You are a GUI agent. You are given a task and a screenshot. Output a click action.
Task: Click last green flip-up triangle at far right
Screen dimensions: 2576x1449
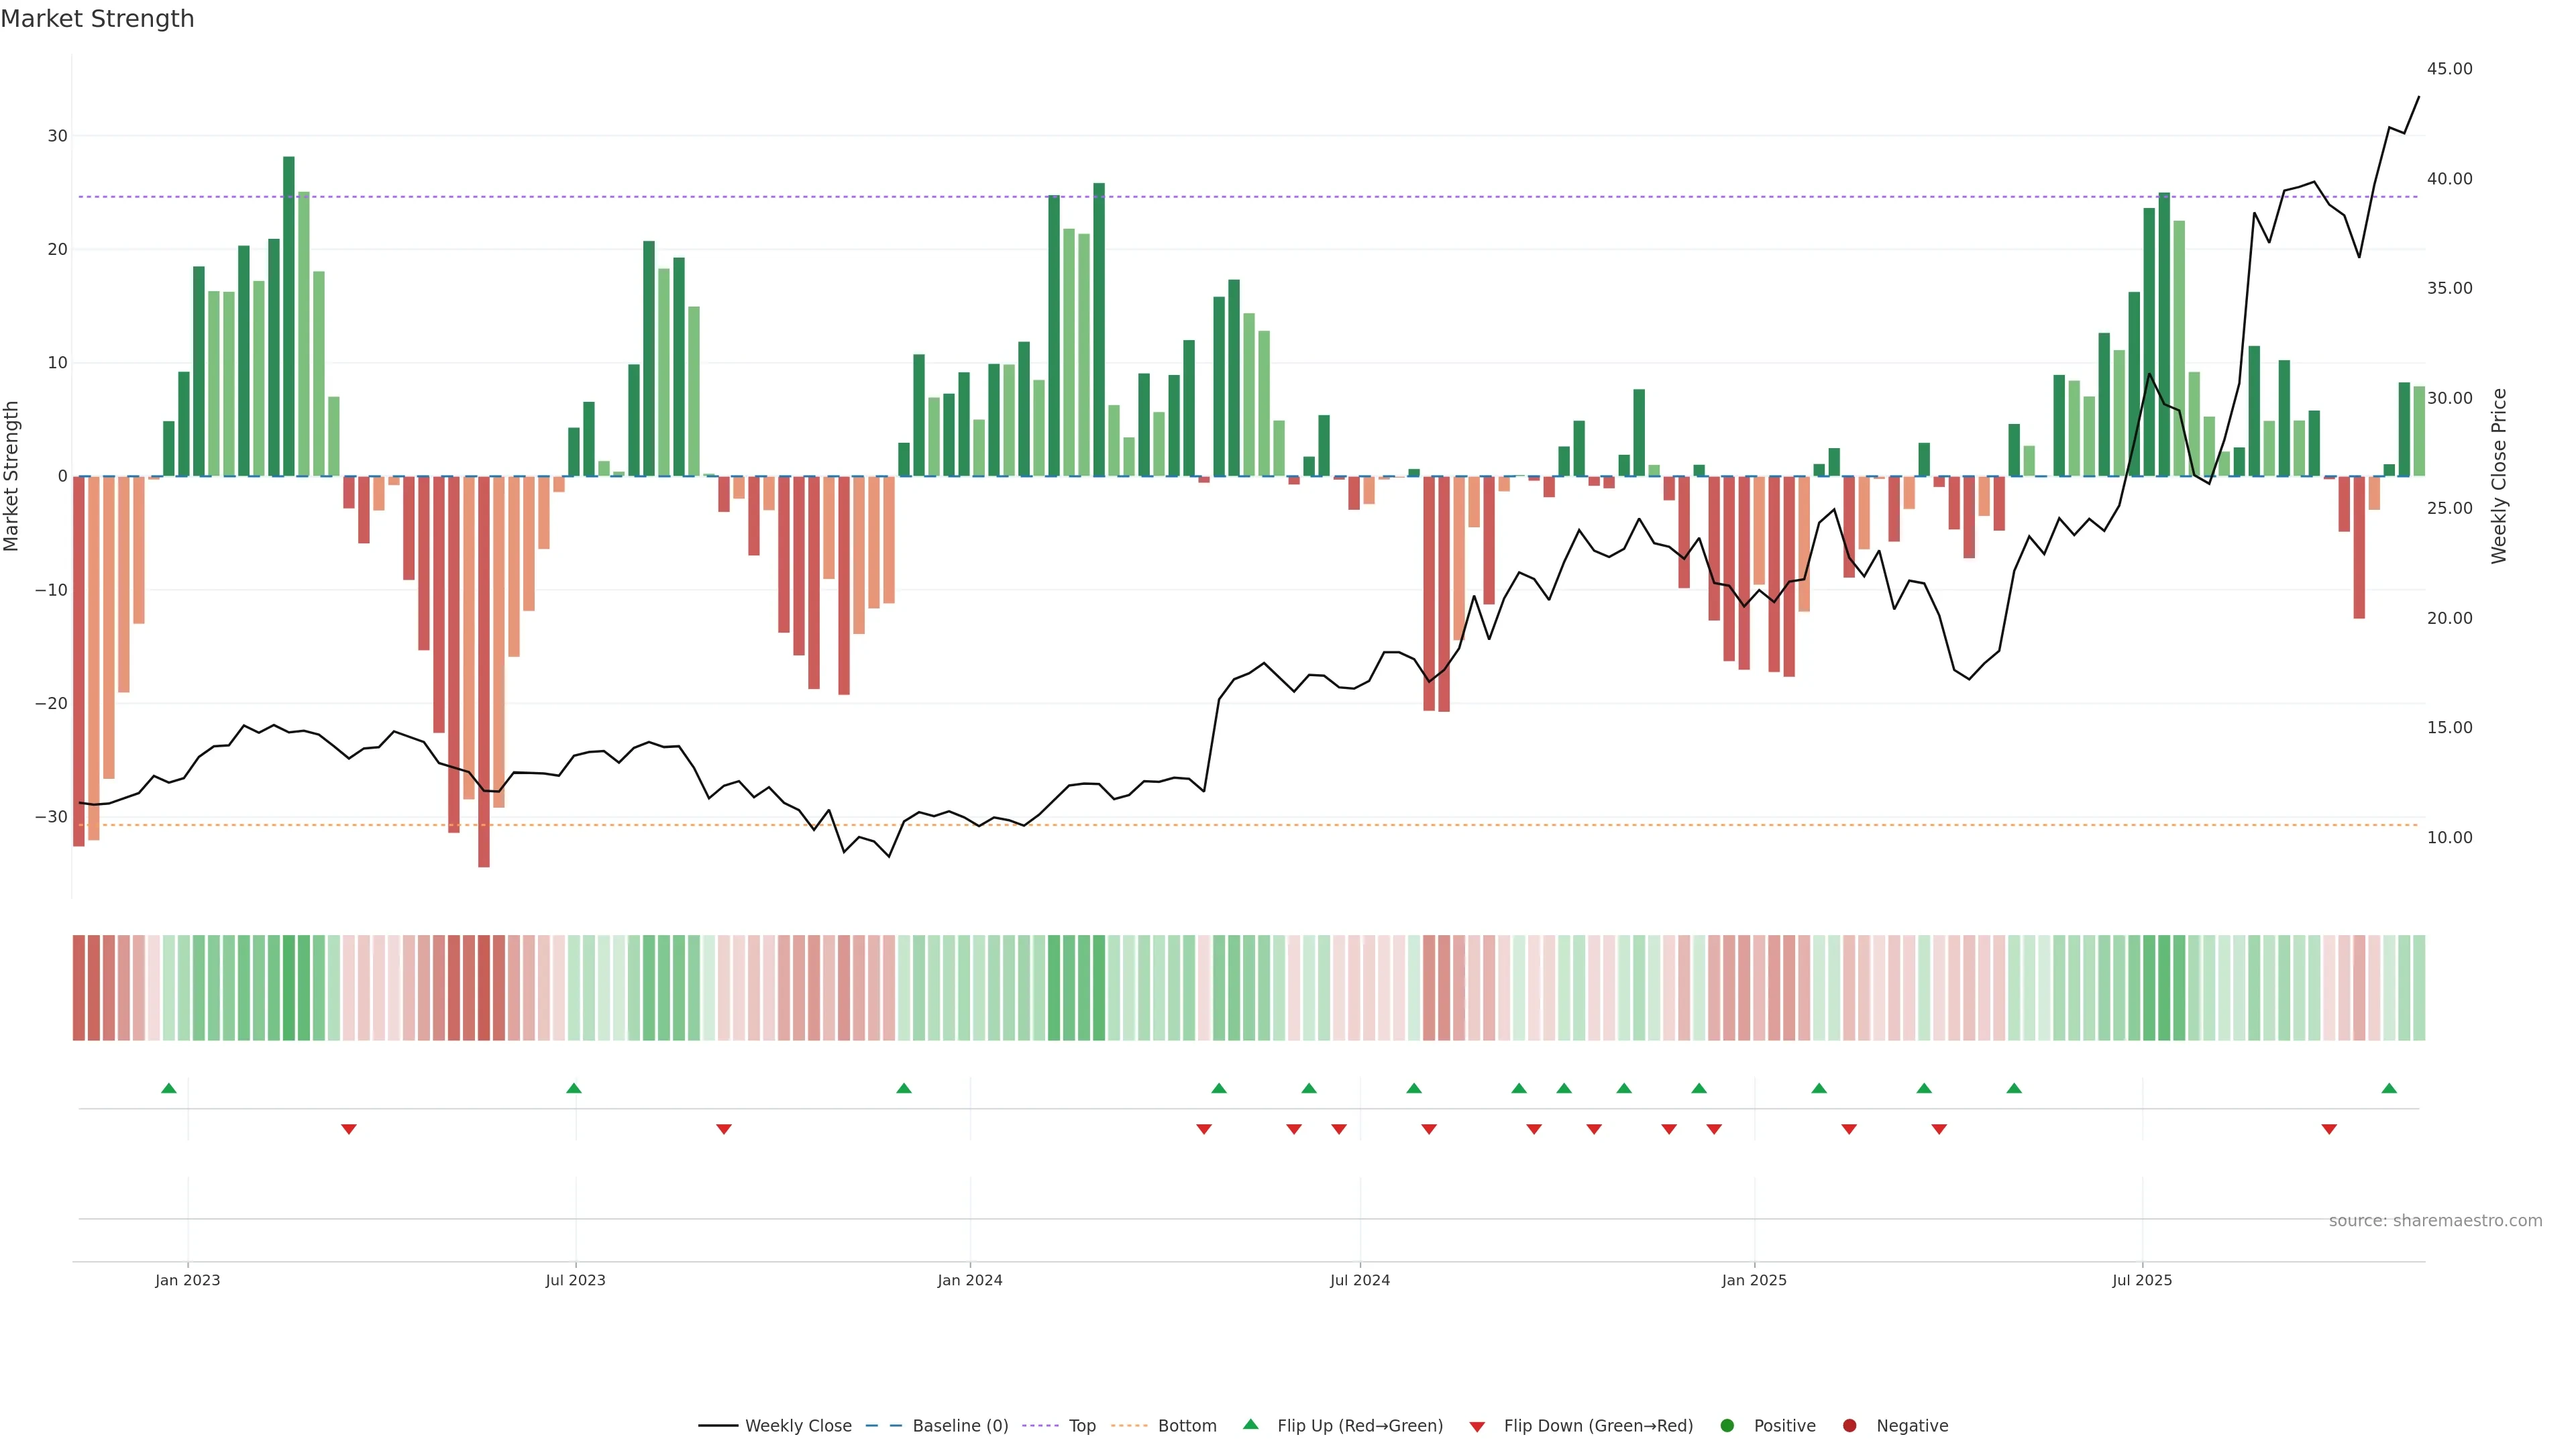click(x=2389, y=1088)
